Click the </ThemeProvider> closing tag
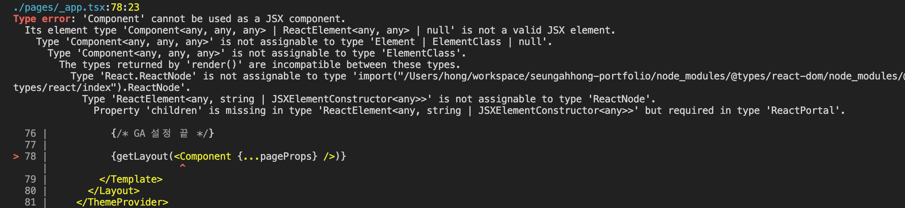This screenshot has height=208, width=905. click(122, 202)
